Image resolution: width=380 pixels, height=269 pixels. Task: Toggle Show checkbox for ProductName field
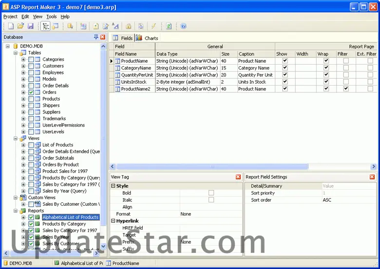coord(285,61)
